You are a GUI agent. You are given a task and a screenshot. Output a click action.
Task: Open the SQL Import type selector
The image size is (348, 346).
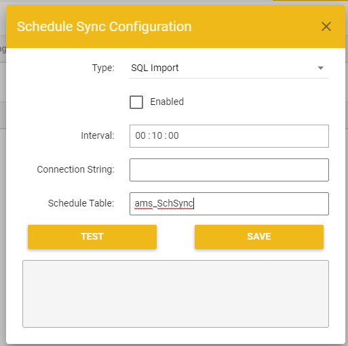click(229, 68)
